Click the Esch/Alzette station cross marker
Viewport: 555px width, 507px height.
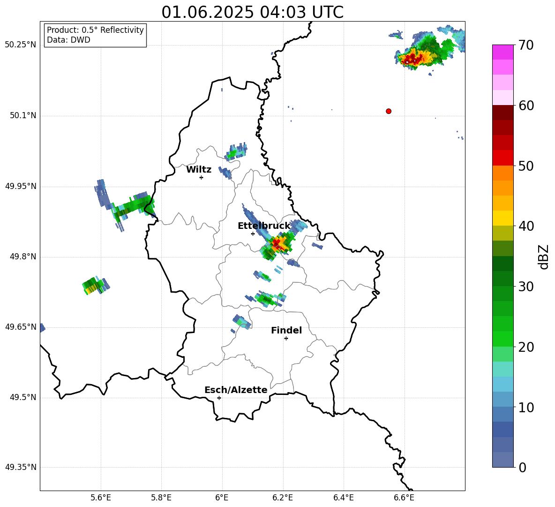[219, 398]
